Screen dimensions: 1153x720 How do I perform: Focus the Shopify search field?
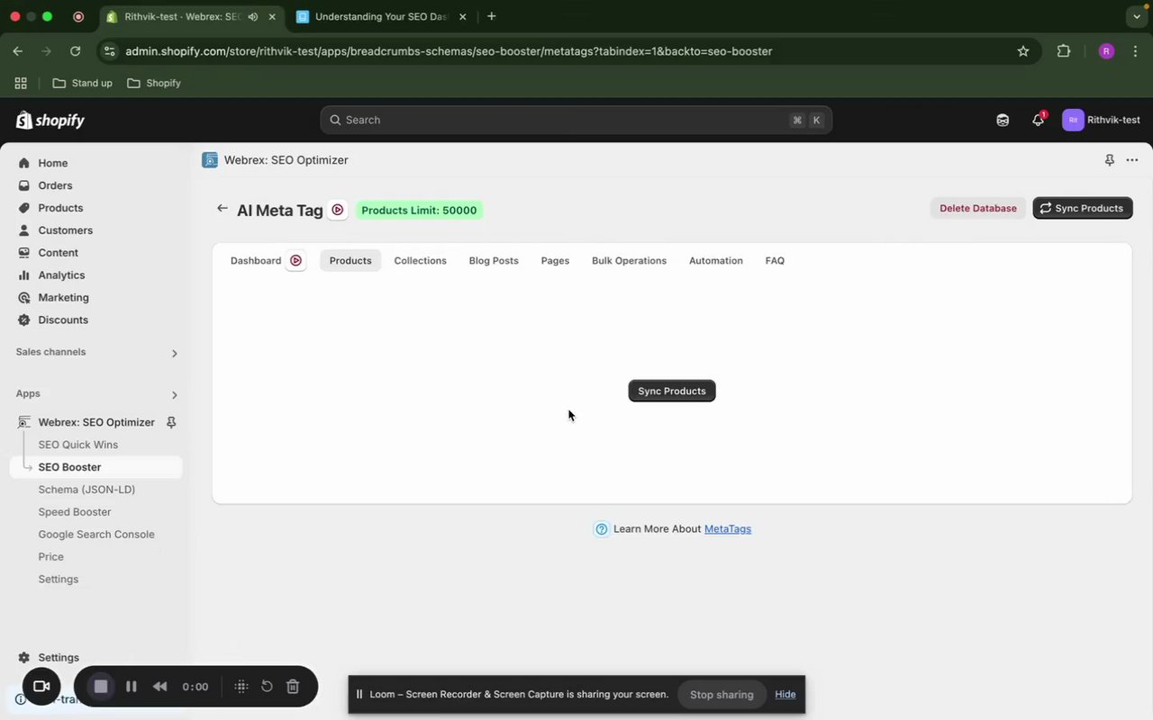tap(576, 120)
